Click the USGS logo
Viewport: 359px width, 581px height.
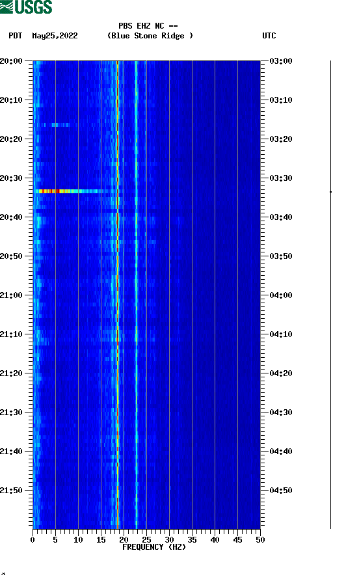[x=26, y=7]
